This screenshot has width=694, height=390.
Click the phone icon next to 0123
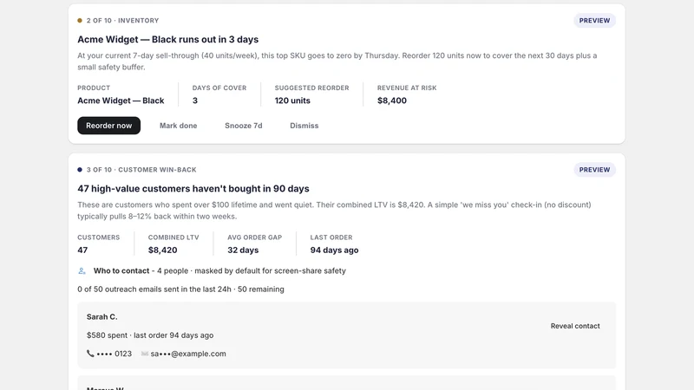(x=90, y=354)
